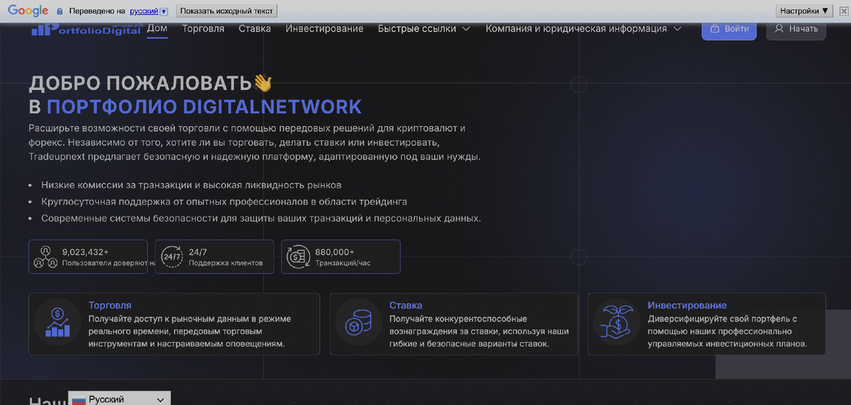
Task: Click the ДОБРО ПОЖАЛОВАТЬ heading text
Action: point(140,84)
